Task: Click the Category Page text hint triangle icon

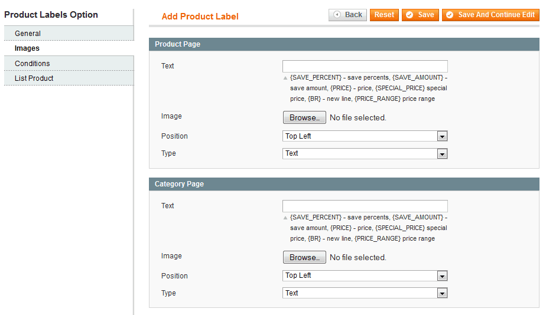Action: [285, 218]
